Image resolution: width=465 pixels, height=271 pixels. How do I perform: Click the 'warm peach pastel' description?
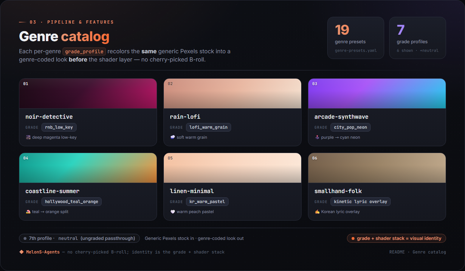(195, 212)
